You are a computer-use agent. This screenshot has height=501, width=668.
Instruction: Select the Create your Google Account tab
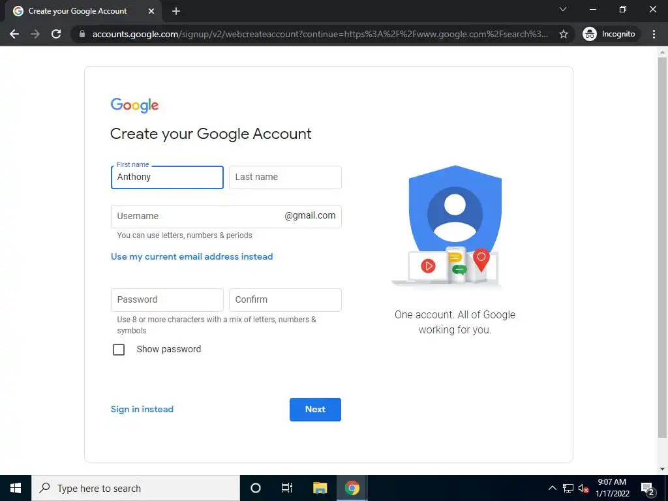click(x=83, y=11)
